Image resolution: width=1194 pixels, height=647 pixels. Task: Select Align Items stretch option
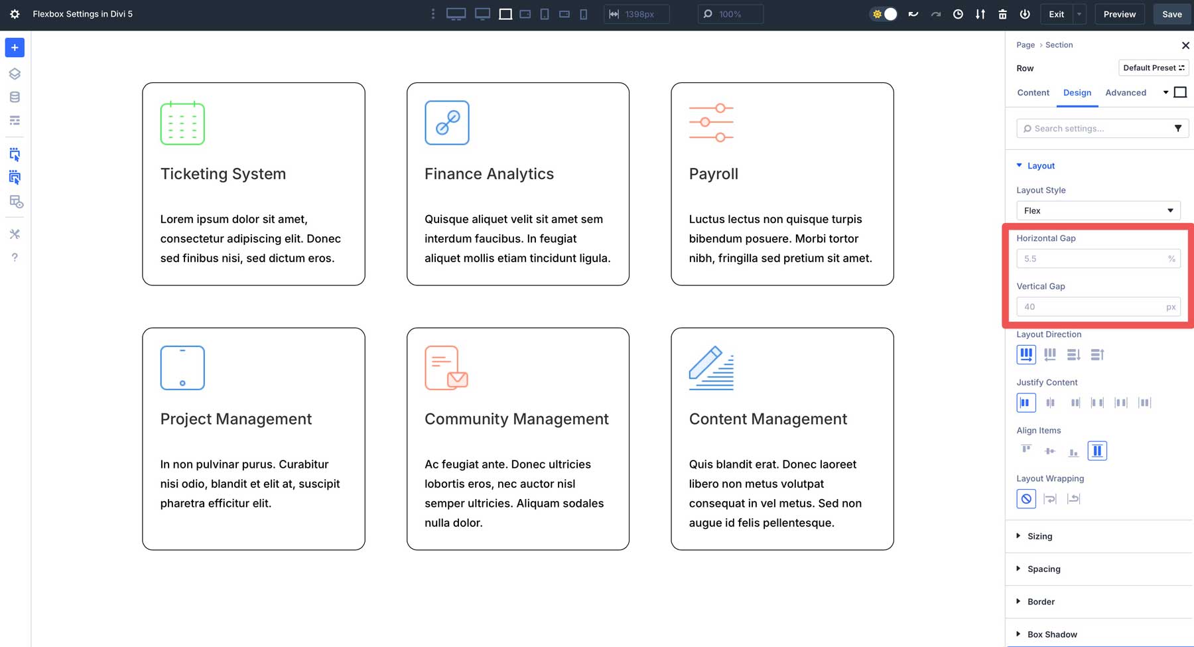1098,451
